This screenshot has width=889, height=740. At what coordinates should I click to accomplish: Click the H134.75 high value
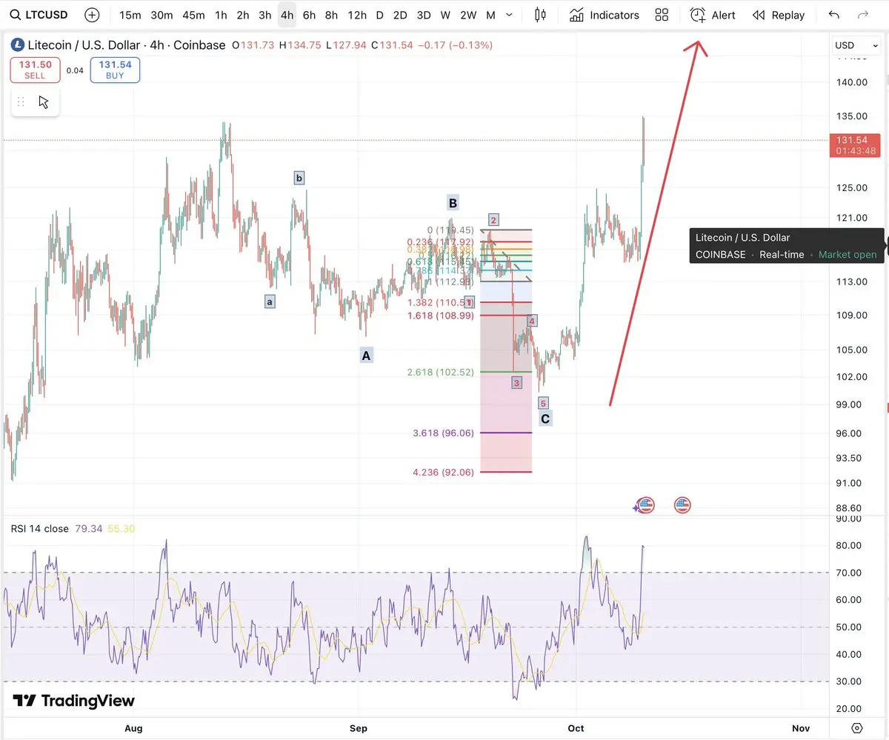300,45
